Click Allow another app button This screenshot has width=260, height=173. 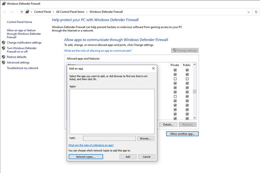pos(182,134)
